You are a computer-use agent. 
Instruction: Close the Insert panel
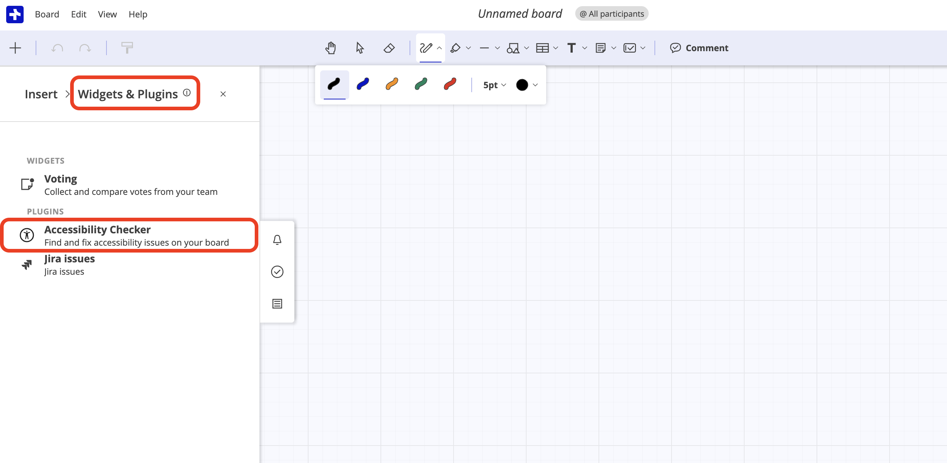[x=223, y=94]
